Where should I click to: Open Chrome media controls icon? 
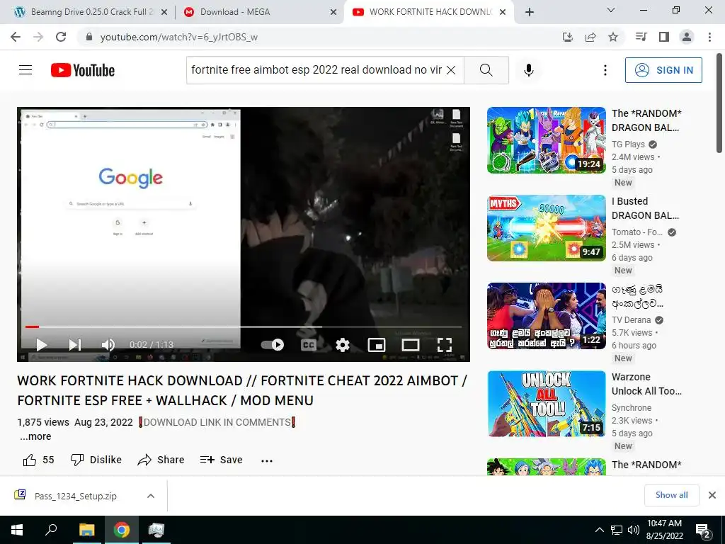[x=641, y=37]
